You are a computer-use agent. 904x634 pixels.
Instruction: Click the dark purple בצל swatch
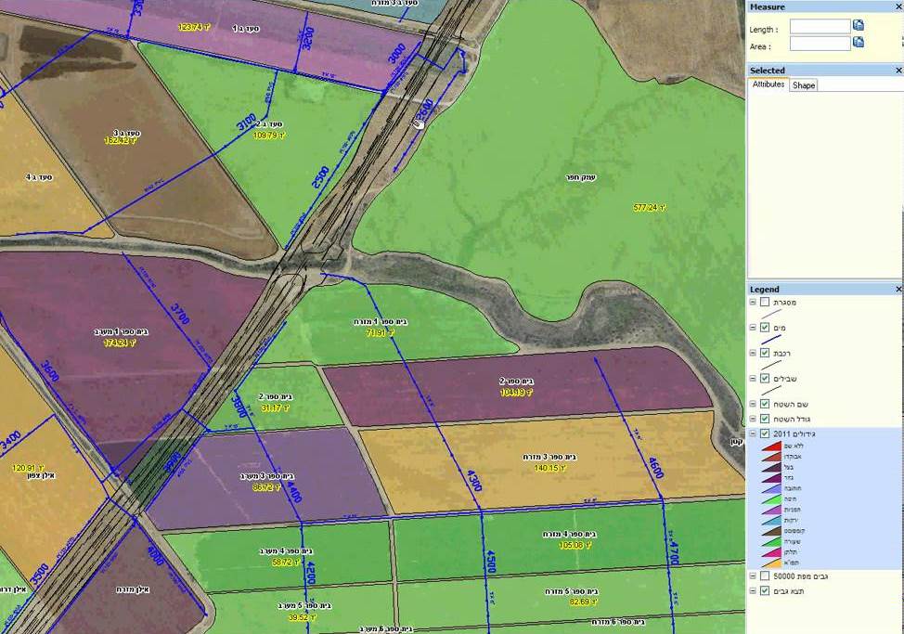point(771,467)
